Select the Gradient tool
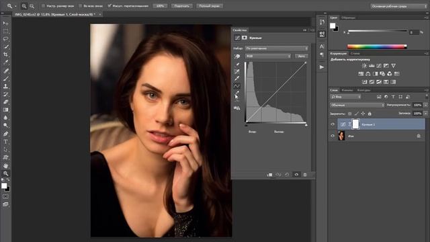 point(5,110)
